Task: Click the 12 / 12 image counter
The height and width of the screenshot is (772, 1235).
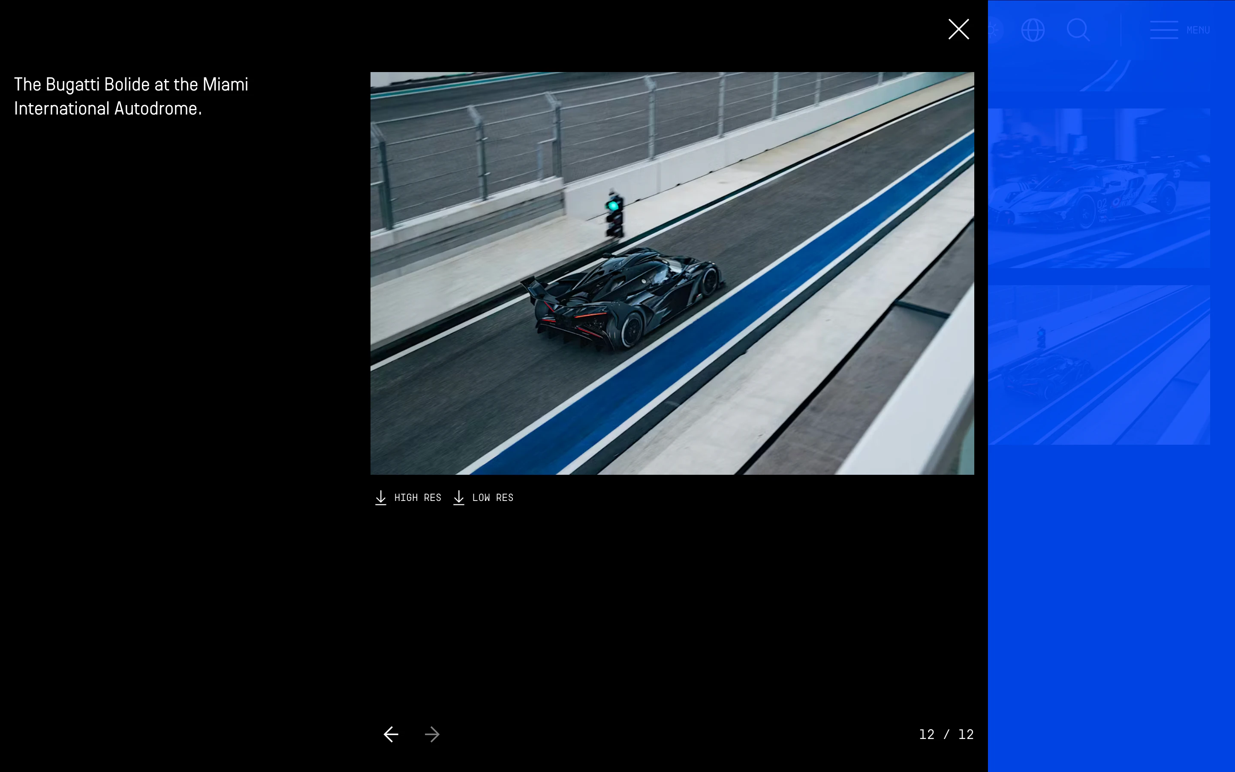Action: (946, 734)
